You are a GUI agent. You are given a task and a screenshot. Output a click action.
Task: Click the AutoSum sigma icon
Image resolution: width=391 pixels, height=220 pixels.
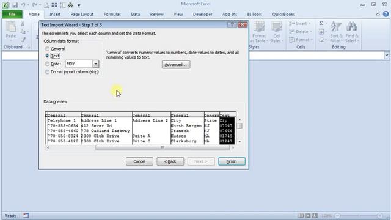321,23
